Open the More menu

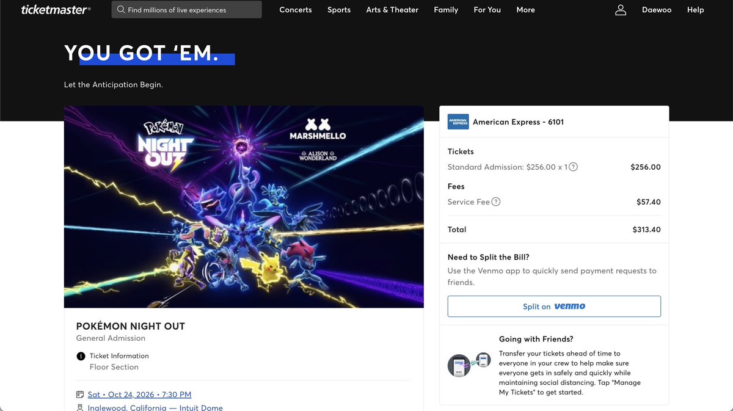[x=525, y=10]
